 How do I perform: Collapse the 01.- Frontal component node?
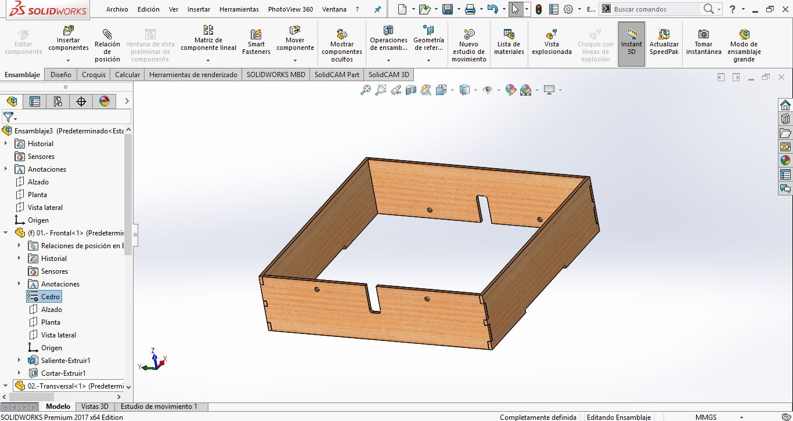pyautogui.click(x=6, y=233)
